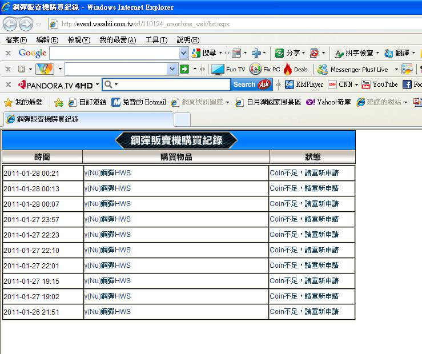This screenshot has width=422, height=354.
Task: Expand the Google search box dropdown
Action: click(183, 53)
